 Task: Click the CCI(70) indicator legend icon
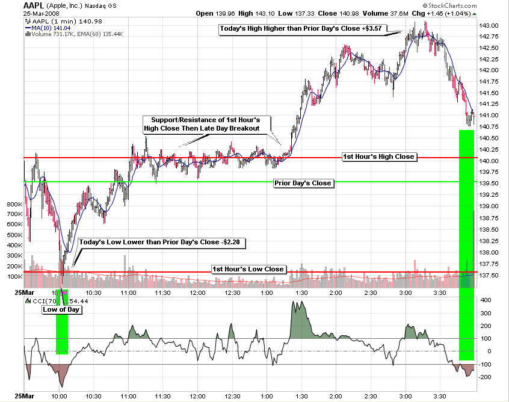(x=28, y=301)
